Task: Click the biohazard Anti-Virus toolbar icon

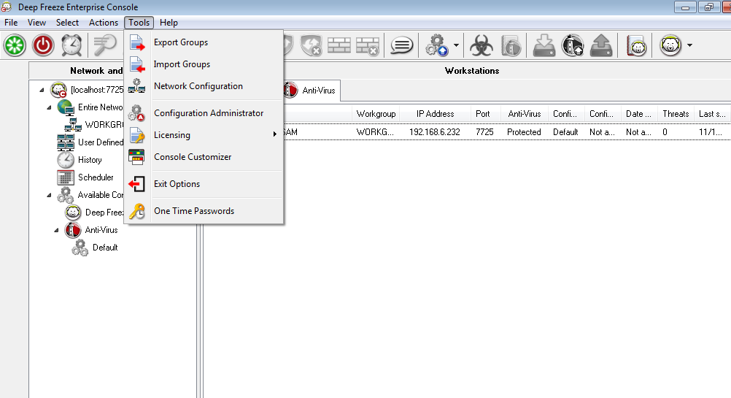Action: point(481,46)
